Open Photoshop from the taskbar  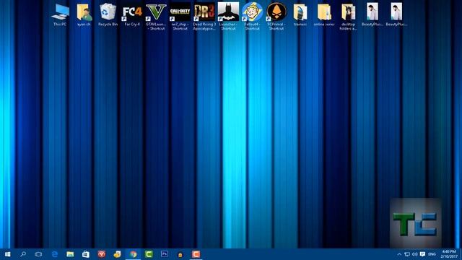[x=165, y=254]
